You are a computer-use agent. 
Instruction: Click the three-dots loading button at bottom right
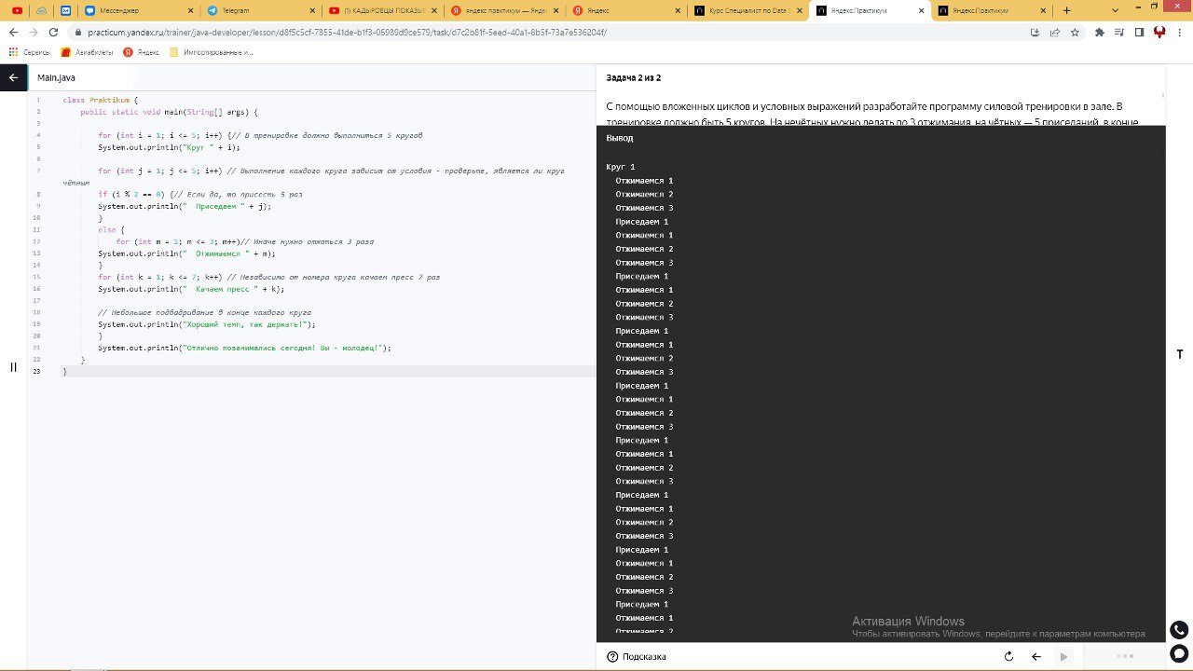click(x=1125, y=657)
